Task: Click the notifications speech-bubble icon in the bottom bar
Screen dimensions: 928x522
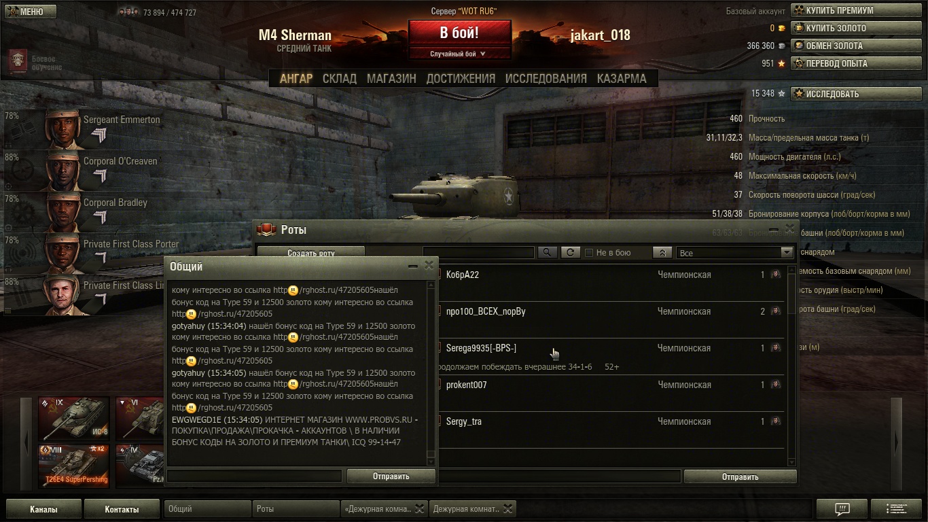Action: (842, 509)
